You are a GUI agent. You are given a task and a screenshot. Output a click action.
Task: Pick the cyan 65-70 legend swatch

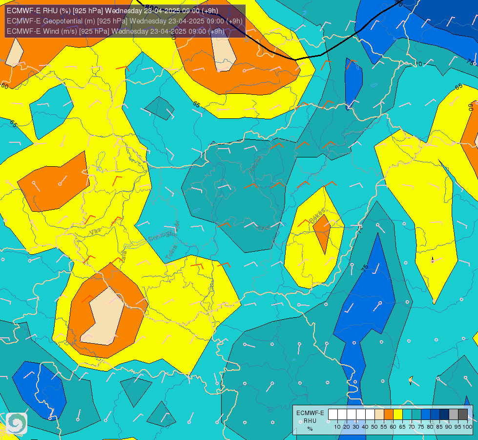coord(407,415)
